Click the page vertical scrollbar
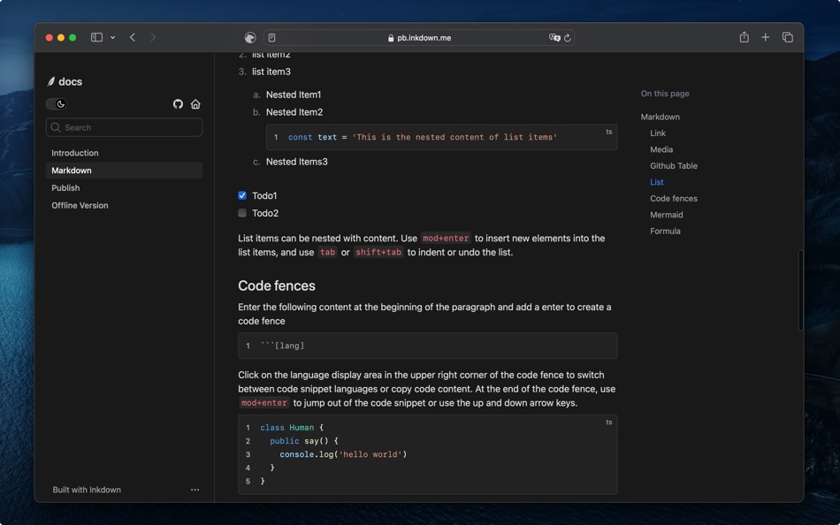The image size is (840, 525). tap(800, 289)
